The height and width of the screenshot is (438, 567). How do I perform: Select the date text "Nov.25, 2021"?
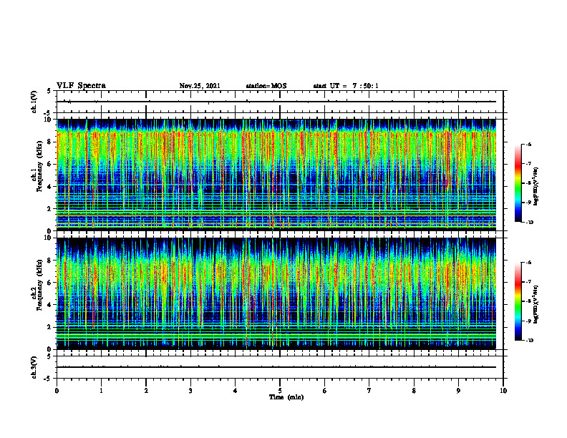point(200,86)
